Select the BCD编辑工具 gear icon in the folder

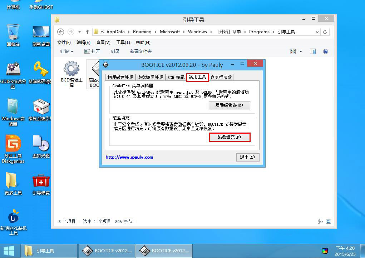tap(72, 74)
